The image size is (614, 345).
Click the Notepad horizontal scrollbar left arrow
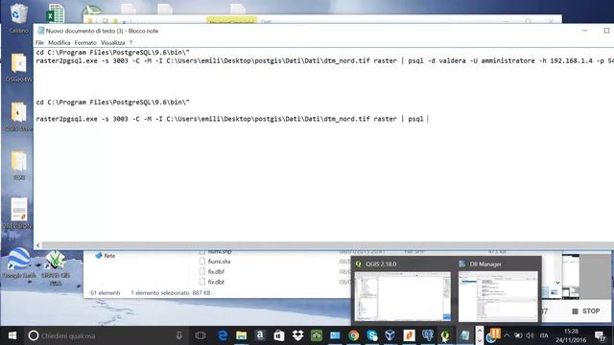click(x=38, y=245)
